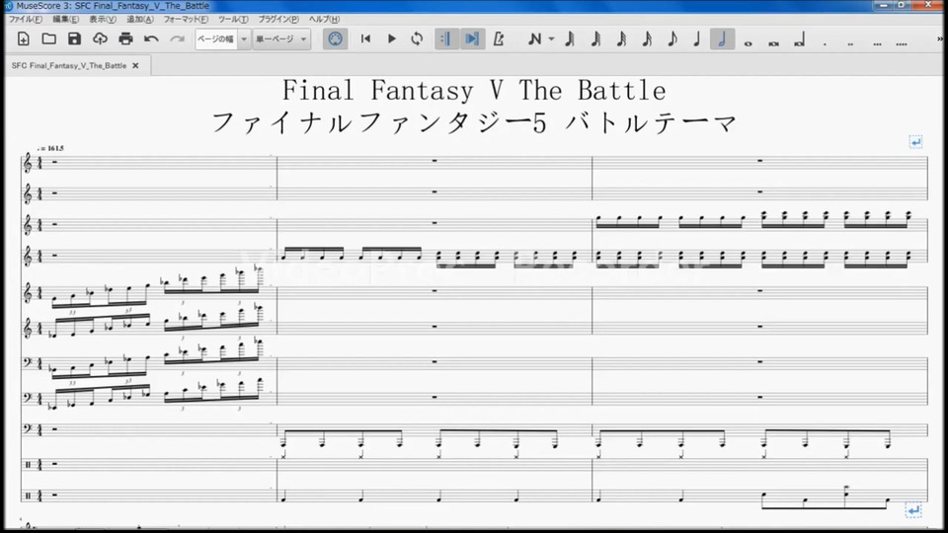Open the プラグイン(P) menu
Image resolution: width=948 pixels, height=533 pixels.
tap(278, 20)
